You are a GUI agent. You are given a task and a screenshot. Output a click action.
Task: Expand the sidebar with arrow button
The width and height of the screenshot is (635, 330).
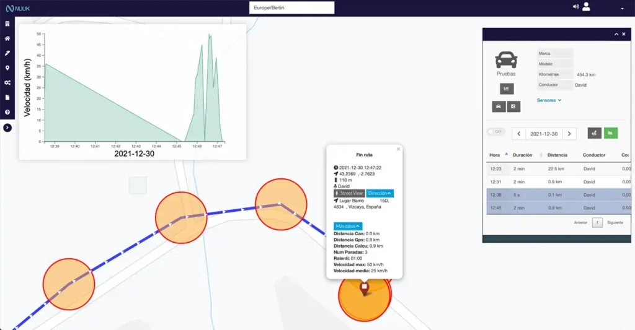(7, 128)
